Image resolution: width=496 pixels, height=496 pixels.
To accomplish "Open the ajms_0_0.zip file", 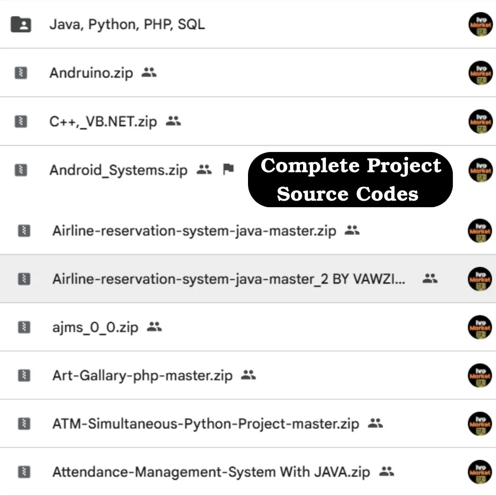I will [x=95, y=327].
